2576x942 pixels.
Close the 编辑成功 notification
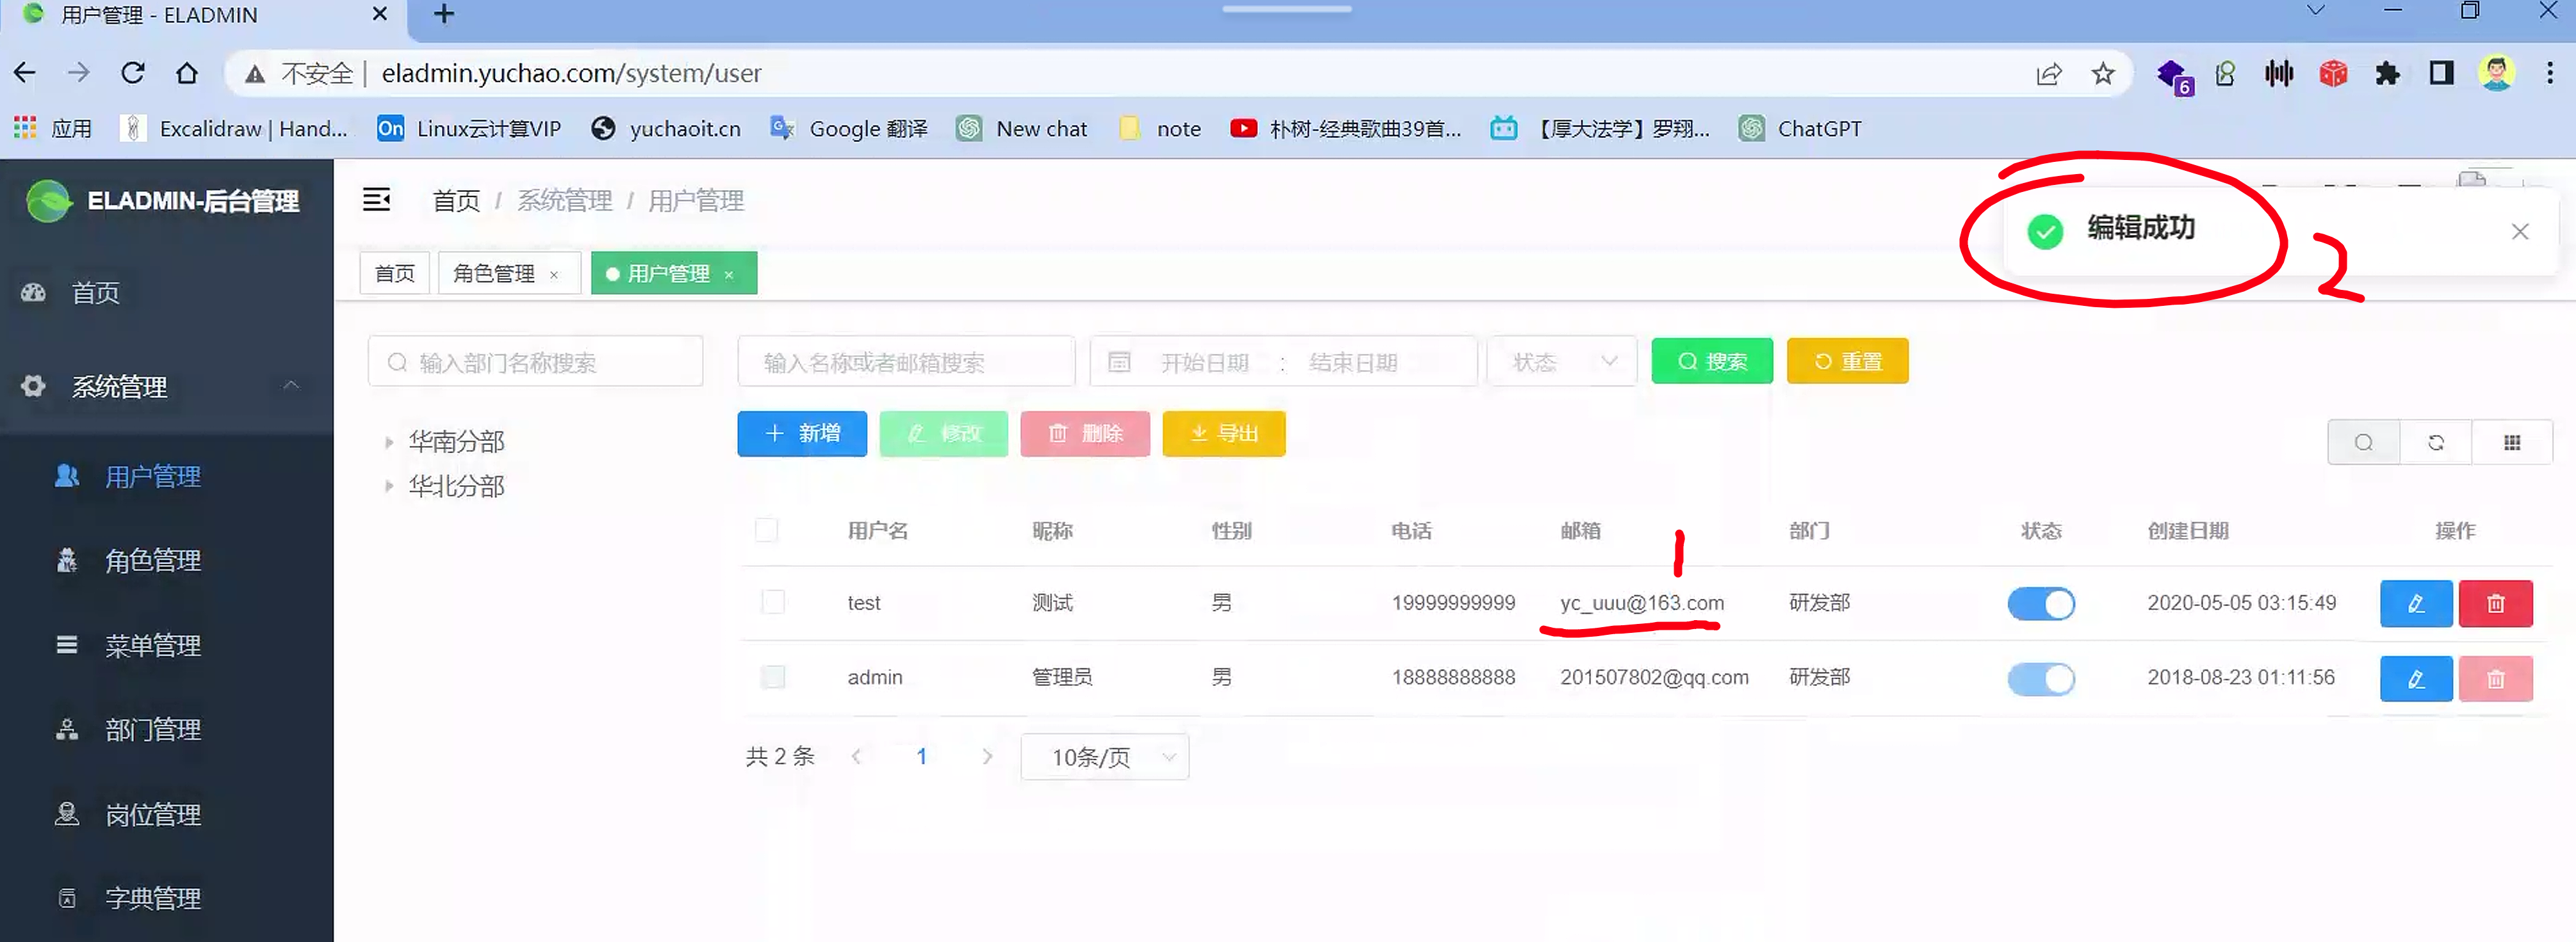pos(2519,232)
